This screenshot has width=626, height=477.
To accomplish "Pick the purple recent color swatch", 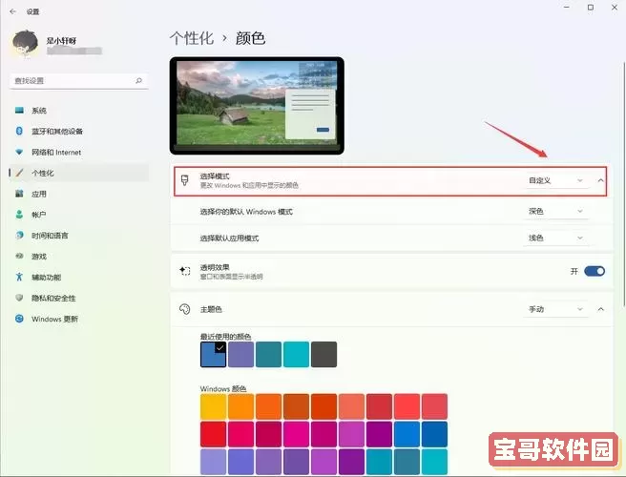I will 240,355.
